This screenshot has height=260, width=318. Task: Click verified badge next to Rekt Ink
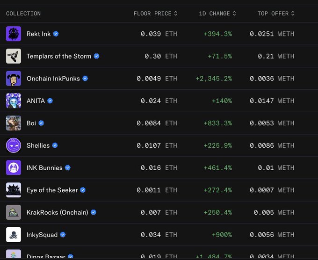click(x=56, y=34)
